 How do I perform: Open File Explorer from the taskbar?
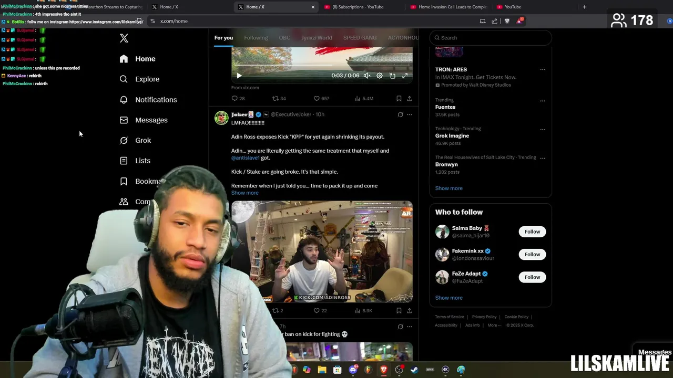pos(322,370)
